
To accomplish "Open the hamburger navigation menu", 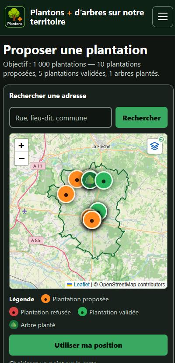I will [162, 17].
